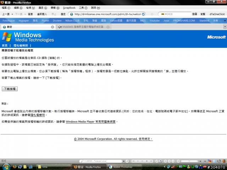Click the speaker mute icon in status bar
227x170 pixels.
pyautogui.click(x=178, y=161)
